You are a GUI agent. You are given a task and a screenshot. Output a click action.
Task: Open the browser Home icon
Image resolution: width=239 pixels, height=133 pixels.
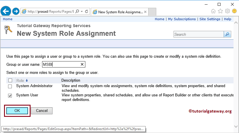213,11
